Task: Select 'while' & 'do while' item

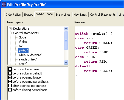Action: tap(30, 55)
